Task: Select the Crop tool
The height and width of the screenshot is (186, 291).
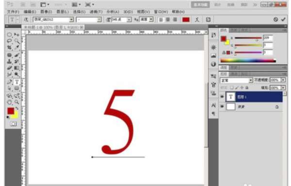Action: (x=9, y=47)
